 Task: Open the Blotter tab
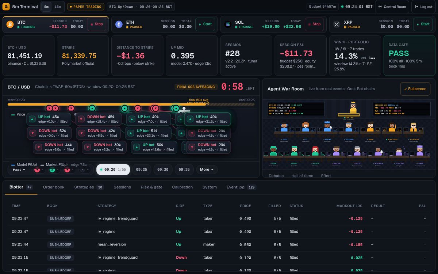click(21, 187)
